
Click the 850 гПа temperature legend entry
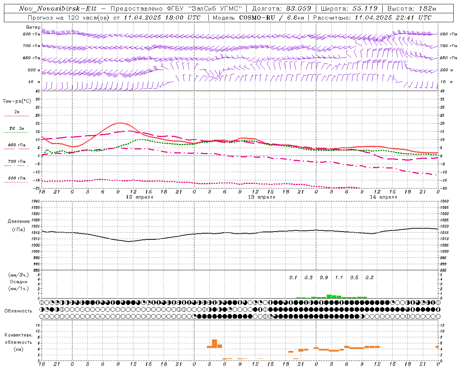pyautogui.click(x=17, y=145)
